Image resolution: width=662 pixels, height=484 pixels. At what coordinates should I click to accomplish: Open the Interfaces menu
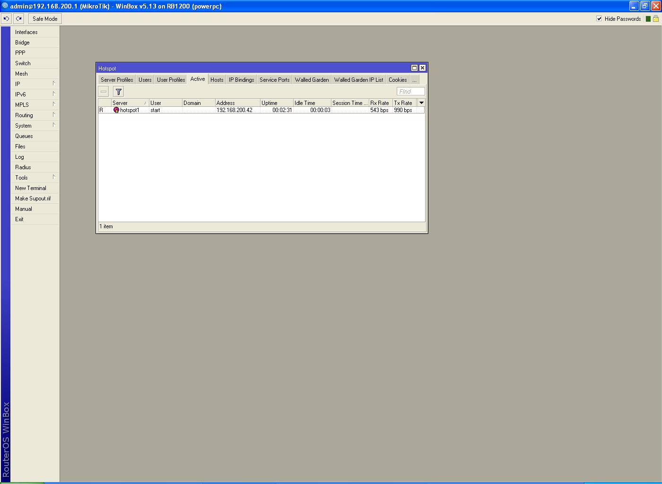point(35,32)
